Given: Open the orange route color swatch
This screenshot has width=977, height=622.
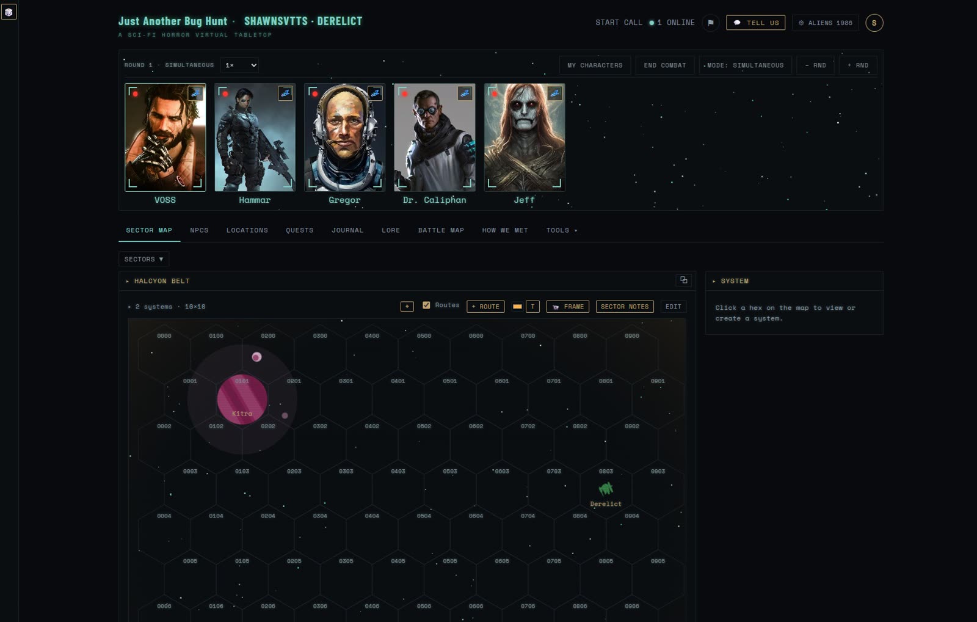Looking at the screenshot, I should [x=517, y=307].
